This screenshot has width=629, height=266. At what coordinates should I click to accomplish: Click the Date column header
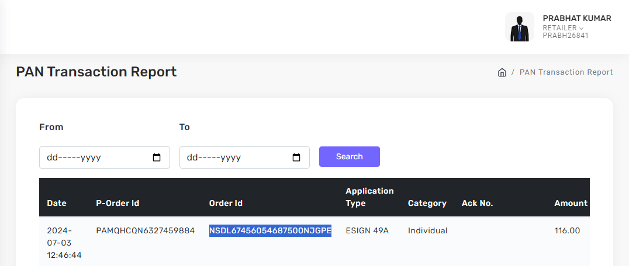(57, 203)
